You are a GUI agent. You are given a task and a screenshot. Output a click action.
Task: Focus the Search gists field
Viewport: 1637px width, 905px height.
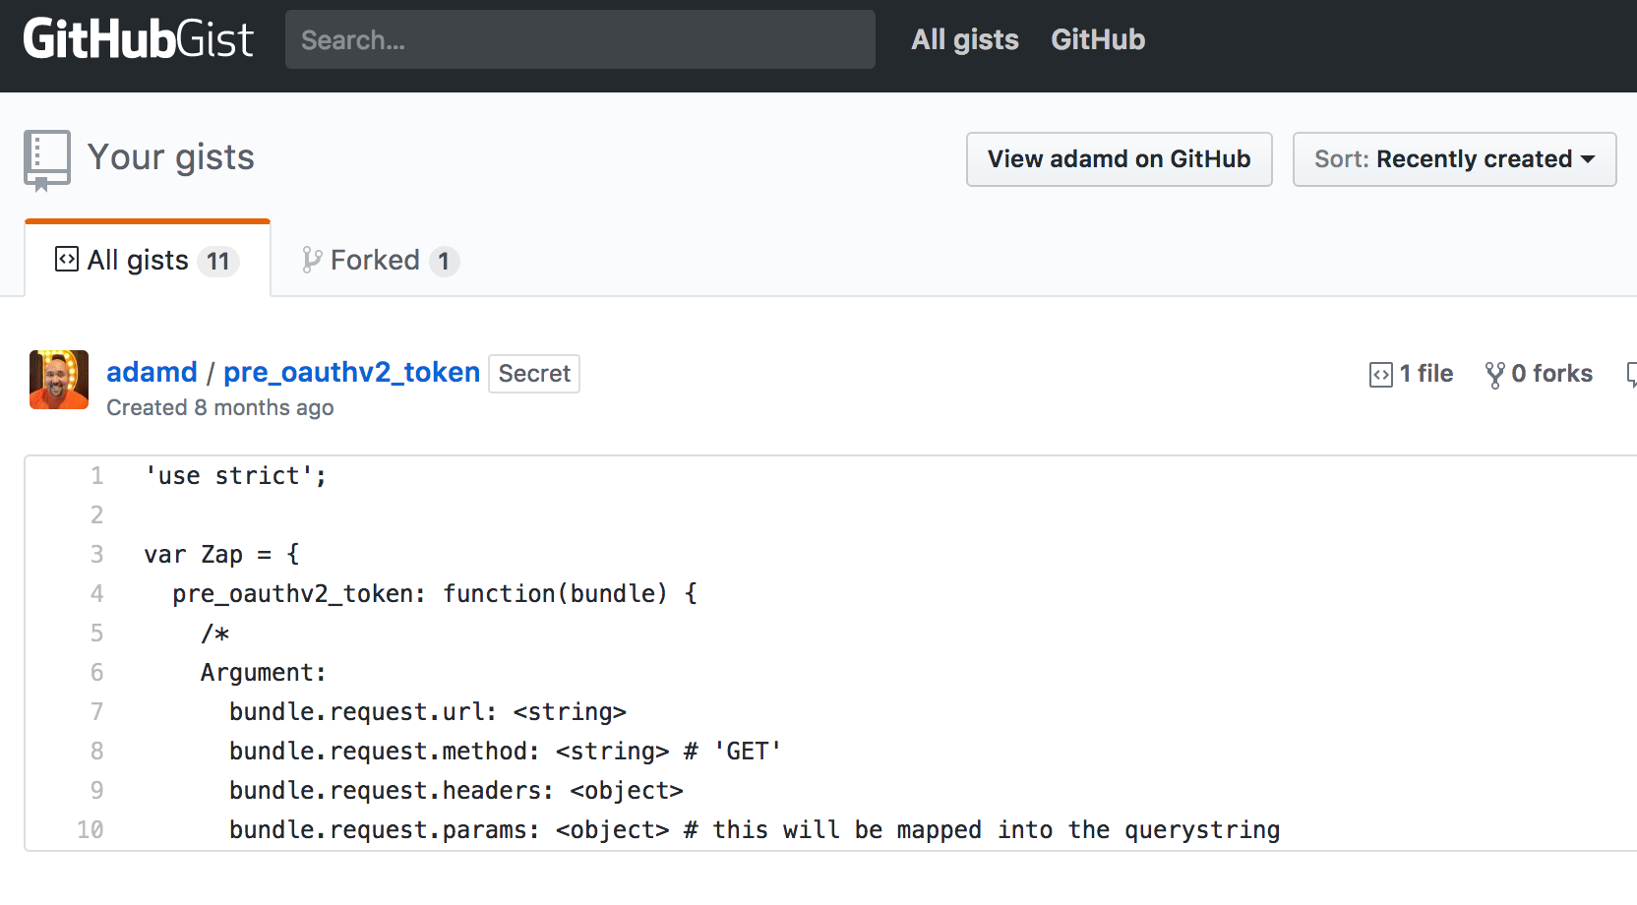[x=580, y=39]
